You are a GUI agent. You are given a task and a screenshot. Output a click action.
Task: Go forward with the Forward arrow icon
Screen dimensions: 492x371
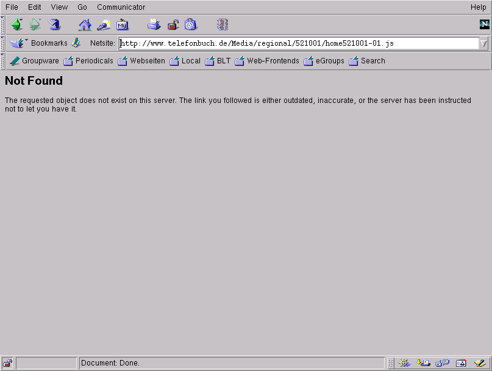tap(35, 24)
